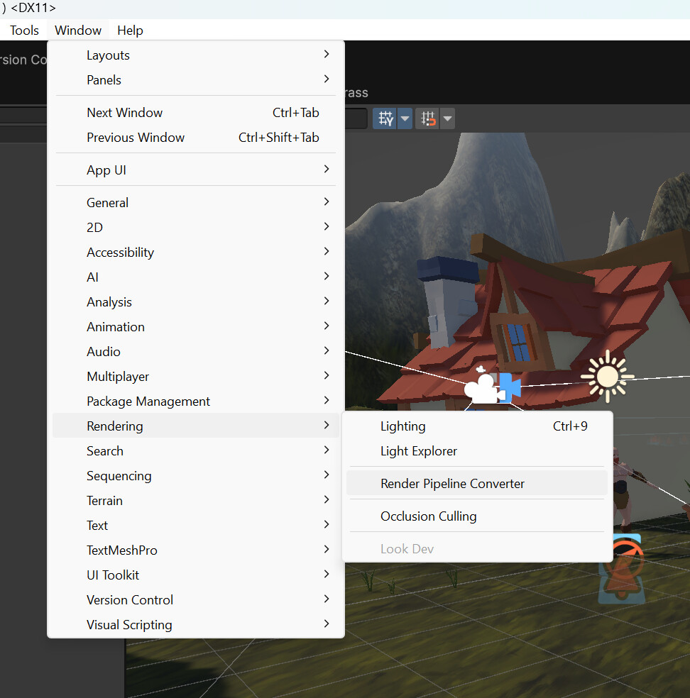Open the Sequencing submenu
Viewport: 690px width, 698px height.
tap(196, 476)
